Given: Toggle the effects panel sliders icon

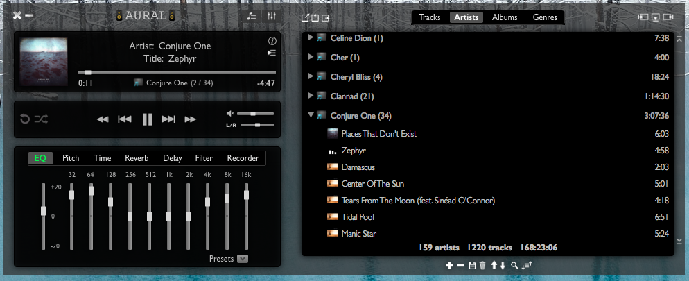Looking at the screenshot, I should tap(272, 16).
